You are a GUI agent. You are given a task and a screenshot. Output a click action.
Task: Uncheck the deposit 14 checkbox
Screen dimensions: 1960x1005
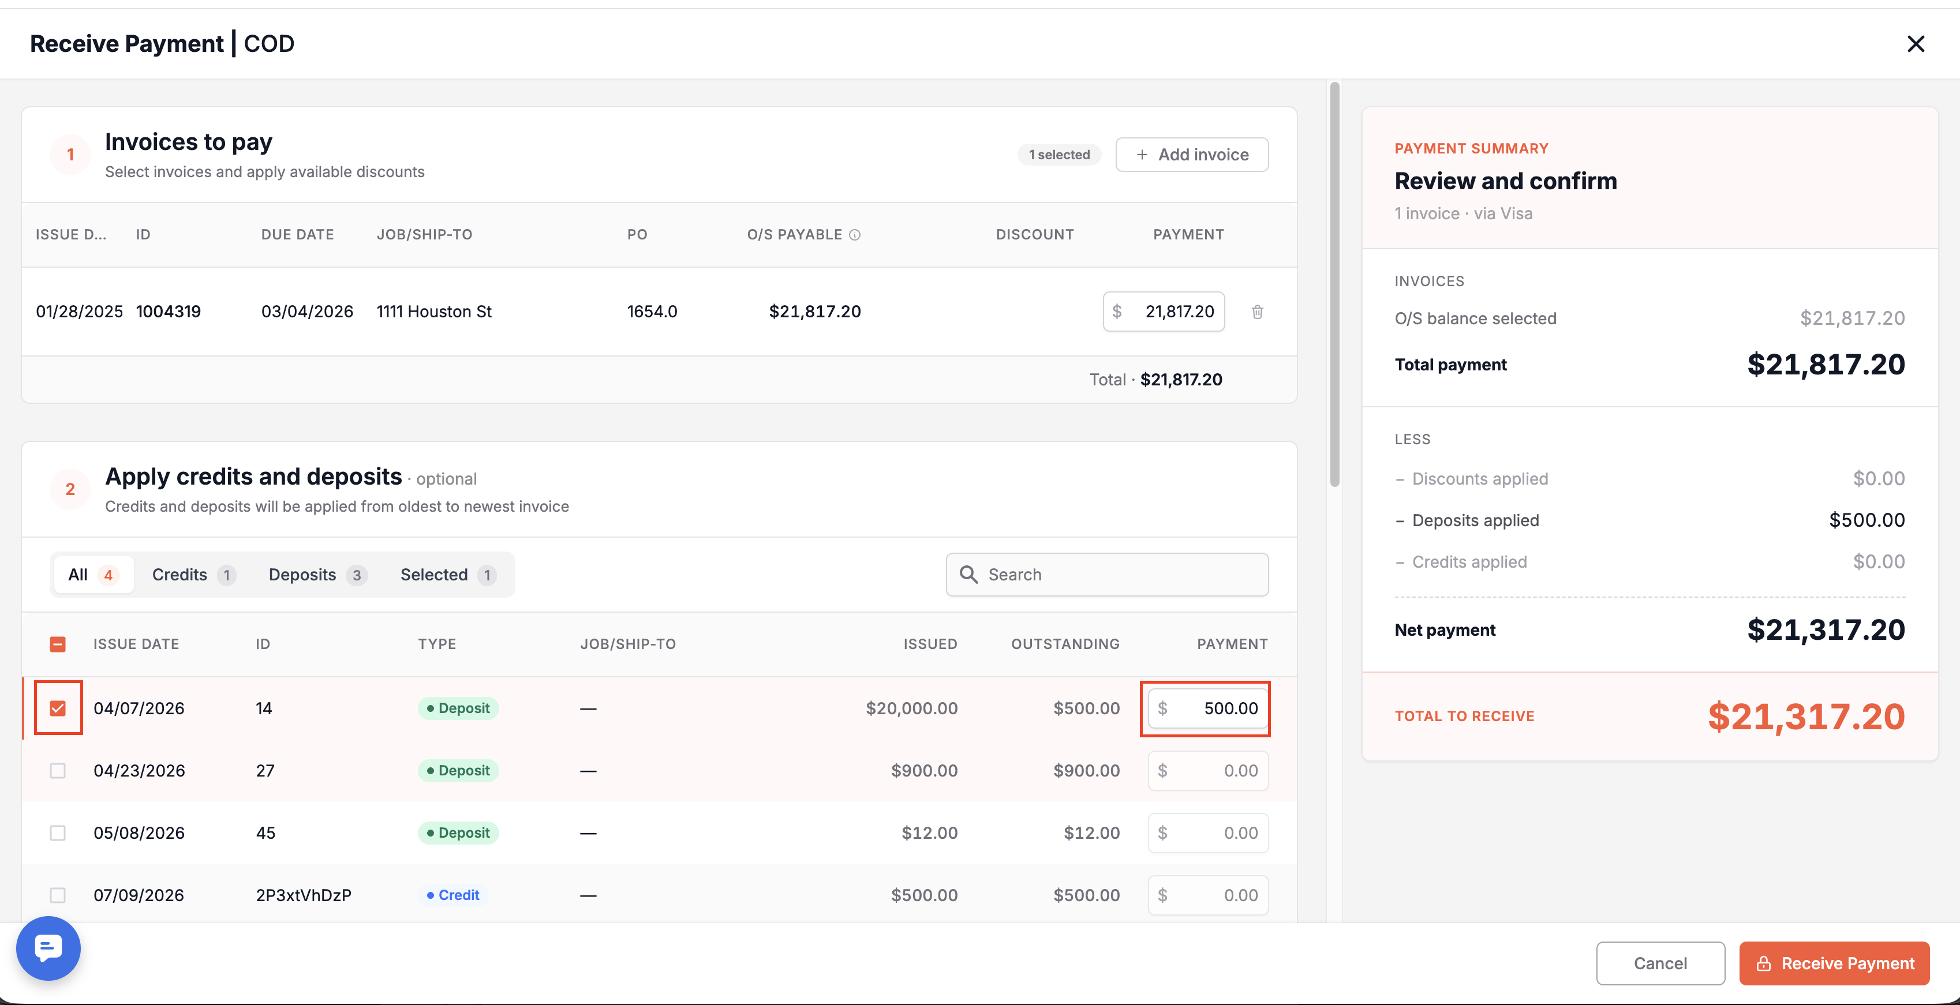(x=58, y=708)
